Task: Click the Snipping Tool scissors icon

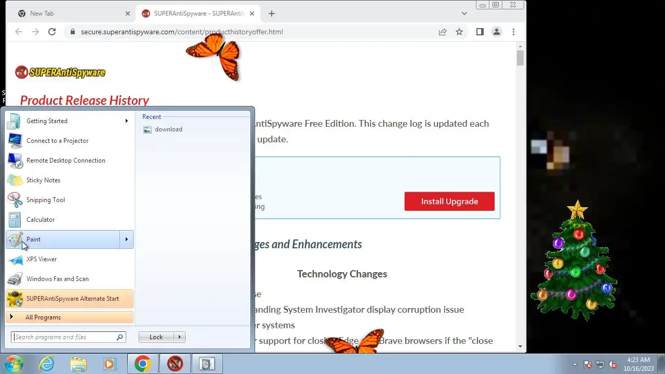Action: tap(15, 200)
